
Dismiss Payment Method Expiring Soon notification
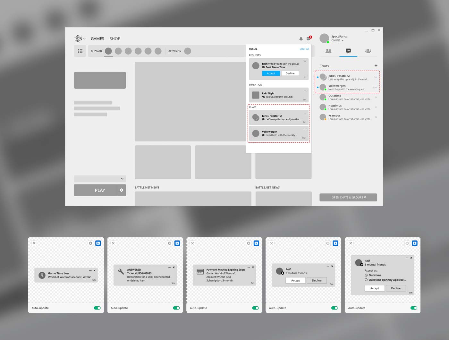tap(253, 267)
